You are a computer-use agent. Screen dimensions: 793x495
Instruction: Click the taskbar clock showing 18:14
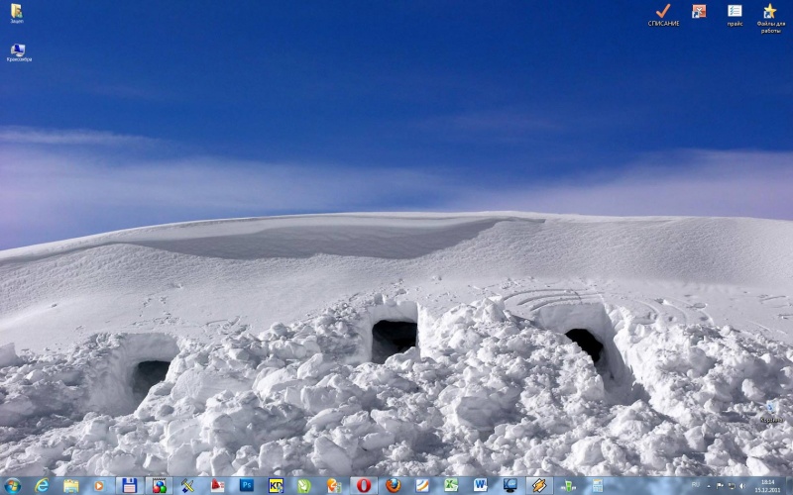pyautogui.click(x=767, y=485)
